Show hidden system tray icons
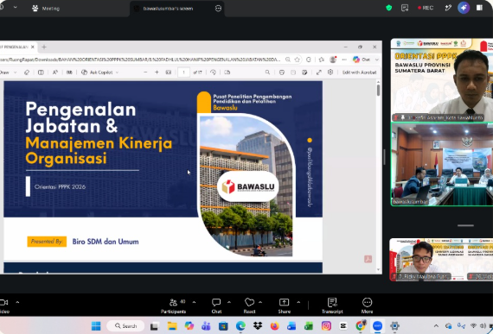 [x=436, y=326]
